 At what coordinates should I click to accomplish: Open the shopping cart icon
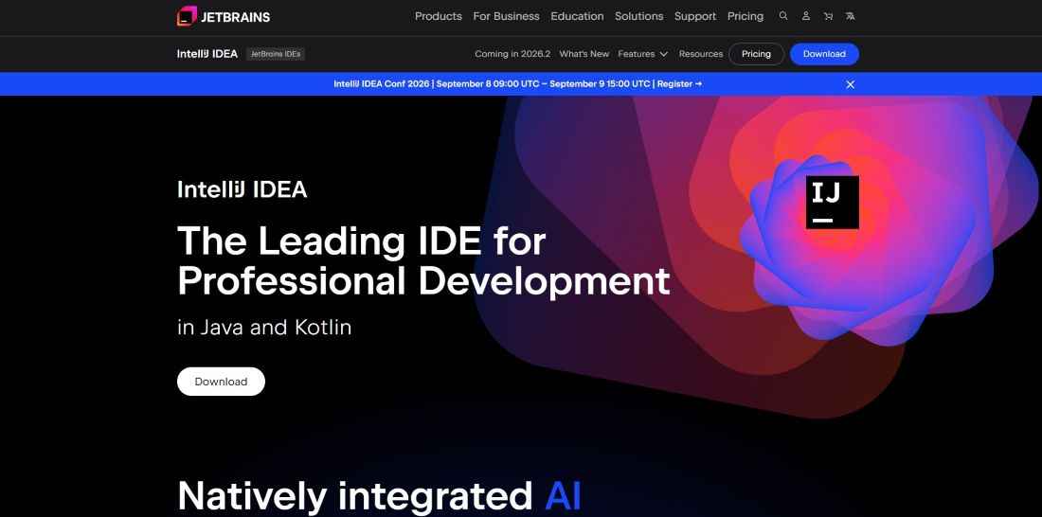coord(828,16)
